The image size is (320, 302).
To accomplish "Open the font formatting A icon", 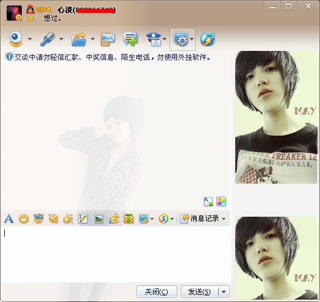I will pyautogui.click(x=9, y=219).
